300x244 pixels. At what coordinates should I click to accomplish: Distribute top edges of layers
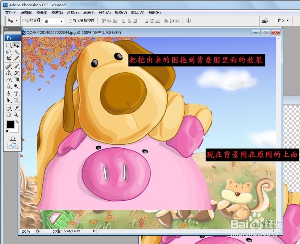point(146,21)
